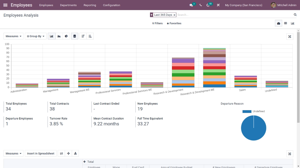Click pivot expand all icon

(68, 153)
